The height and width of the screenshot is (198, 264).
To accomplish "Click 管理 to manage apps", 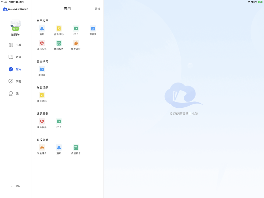I will pos(97,9).
